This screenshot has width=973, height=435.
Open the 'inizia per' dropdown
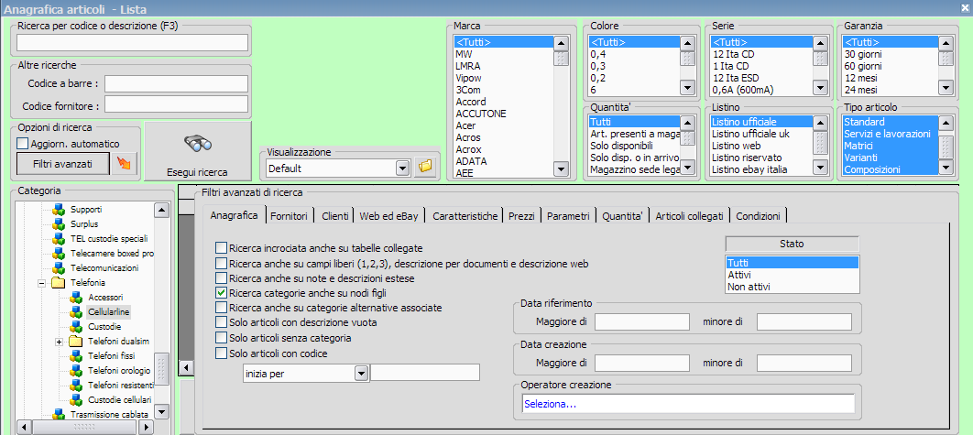point(361,374)
